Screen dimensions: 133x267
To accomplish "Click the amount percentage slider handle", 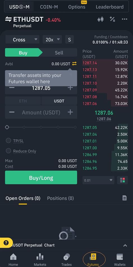I will tap(7, 127).
